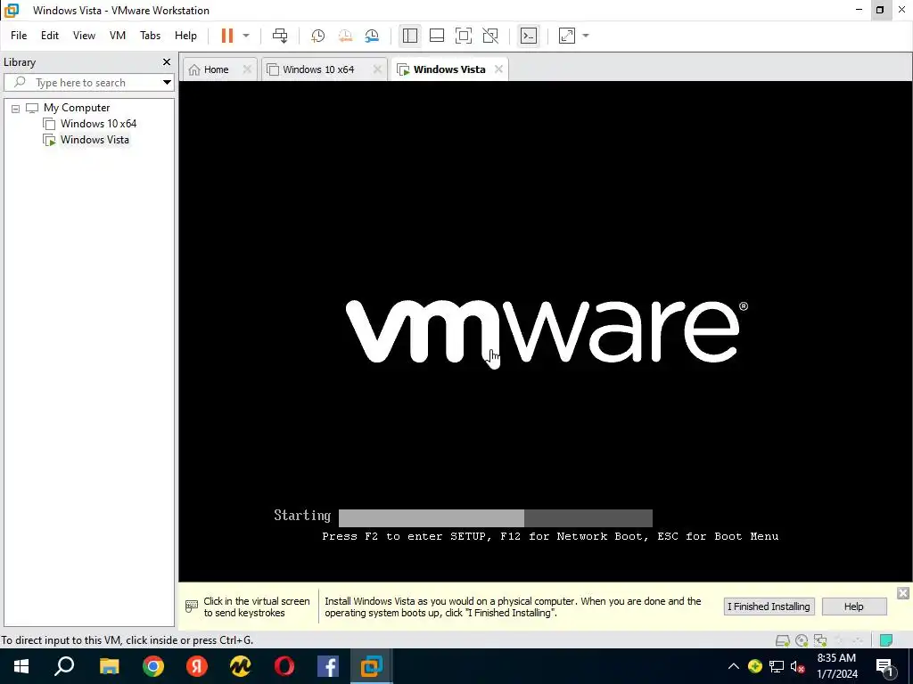Click I Finished Installing button
913x684 pixels.
tap(769, 607)
